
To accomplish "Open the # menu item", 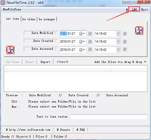I will click(x=127, y=10).
